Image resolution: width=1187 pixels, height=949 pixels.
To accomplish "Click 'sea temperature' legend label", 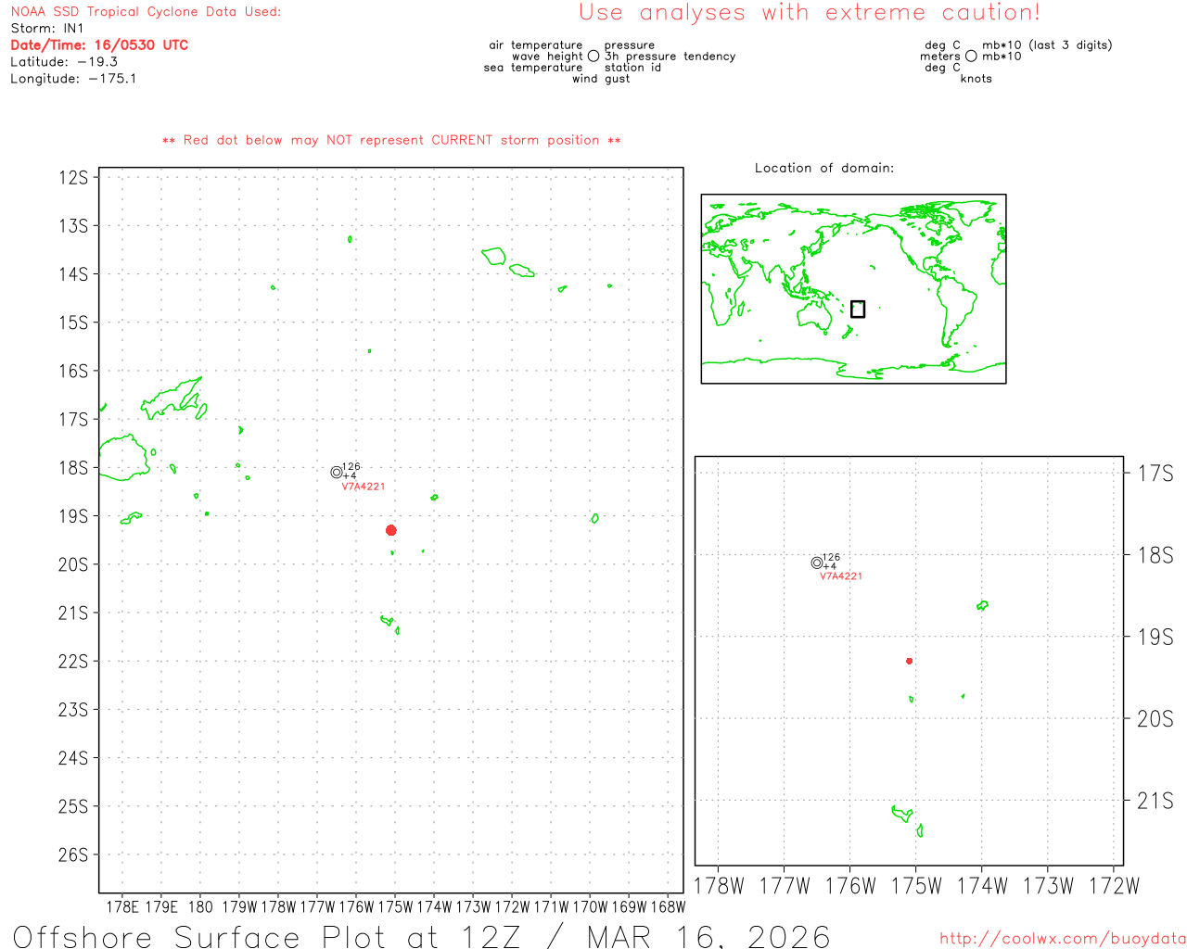I will tap(533, 68).
